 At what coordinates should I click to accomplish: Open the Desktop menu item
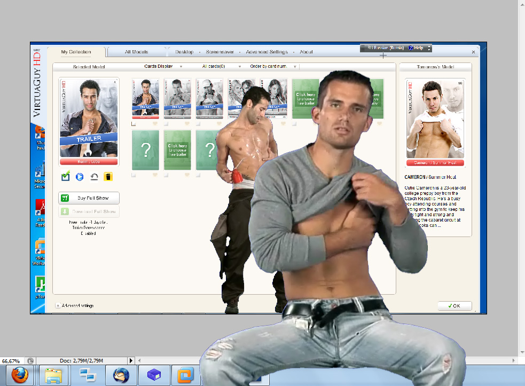tap(184, 52)
